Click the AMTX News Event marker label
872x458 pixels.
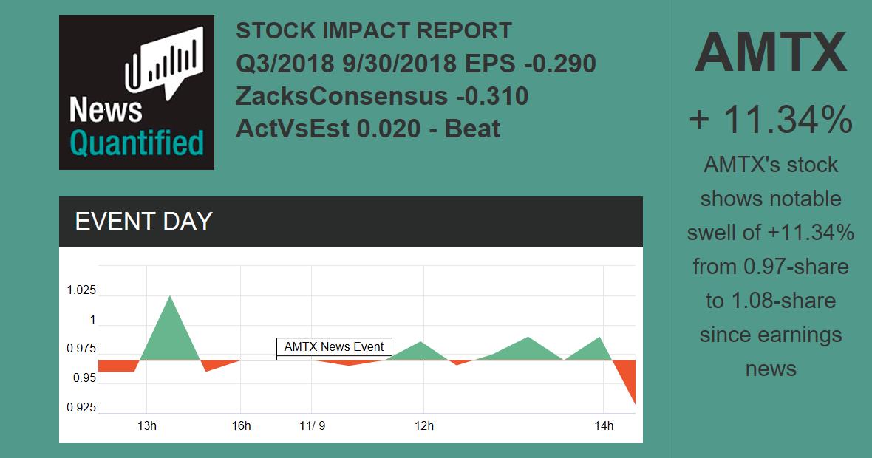[334, 347]
